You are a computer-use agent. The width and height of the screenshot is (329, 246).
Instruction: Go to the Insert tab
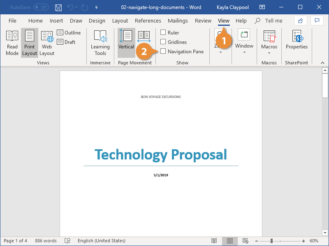coord(56,21)
